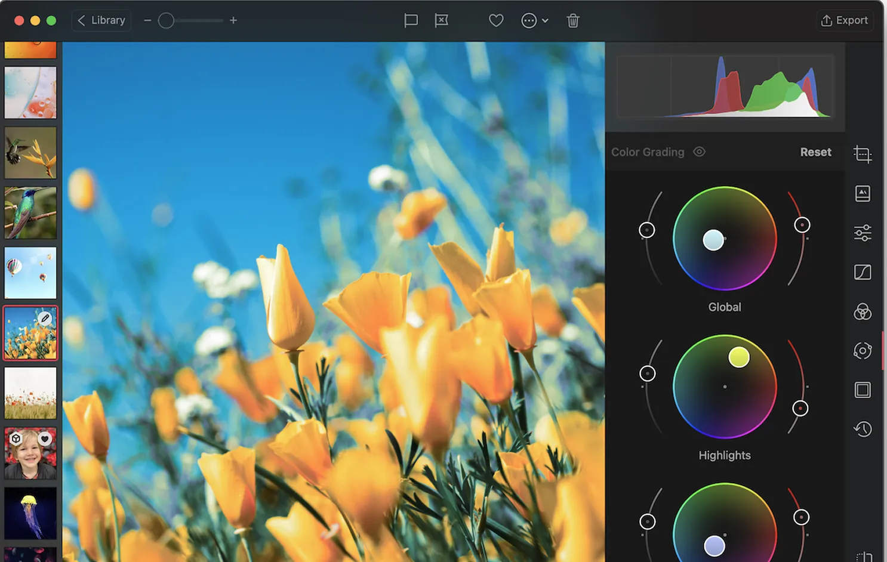
Task: Click the Global color wheel handle
Action: point(713,240)
